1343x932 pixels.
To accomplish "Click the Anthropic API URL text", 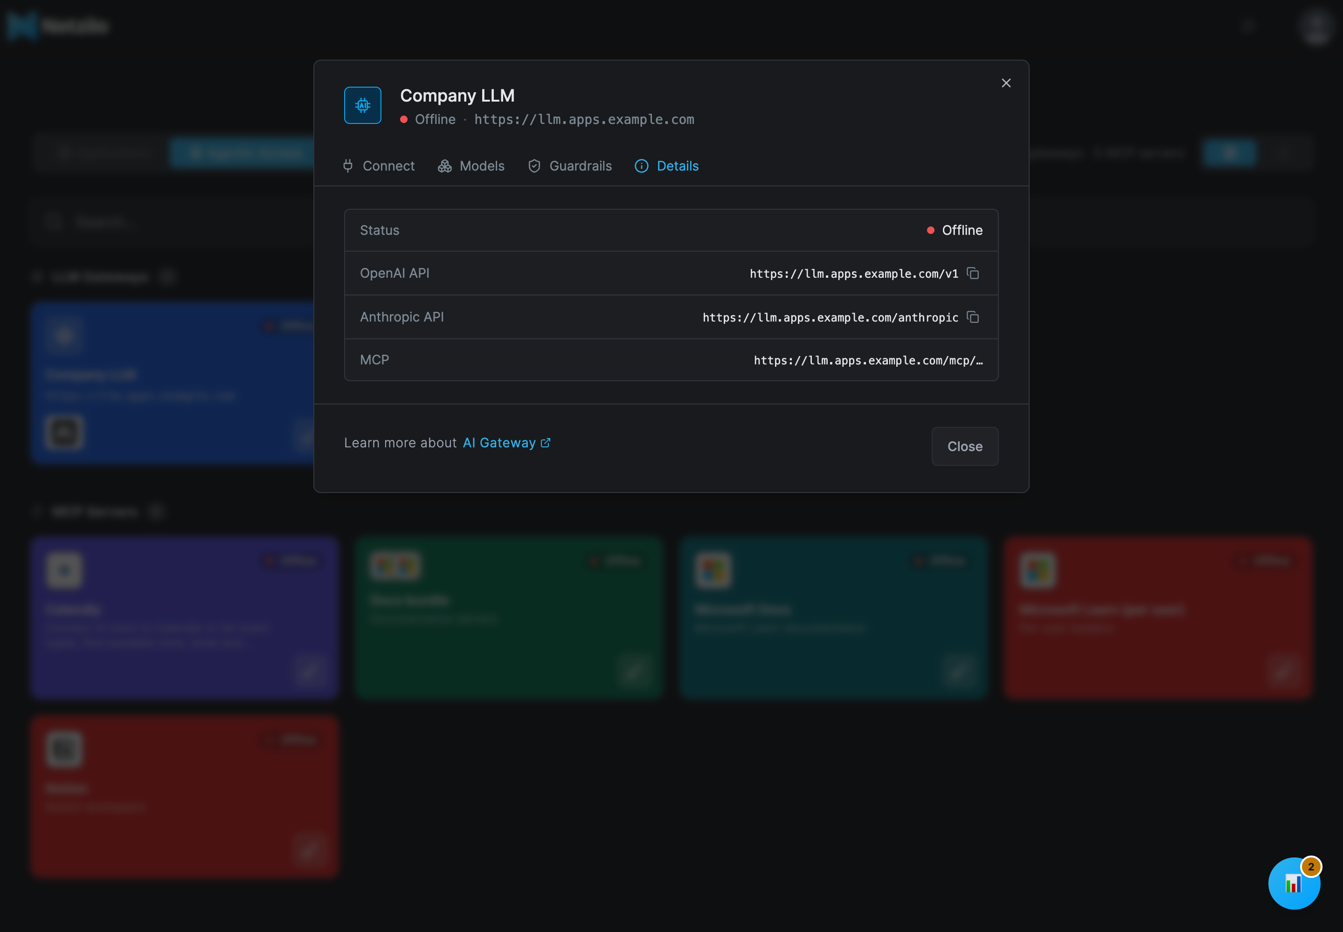I will click(x=830, y=317).
